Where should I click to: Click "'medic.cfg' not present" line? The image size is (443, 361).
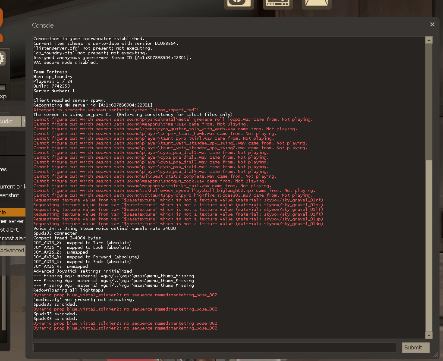point(84,300)
